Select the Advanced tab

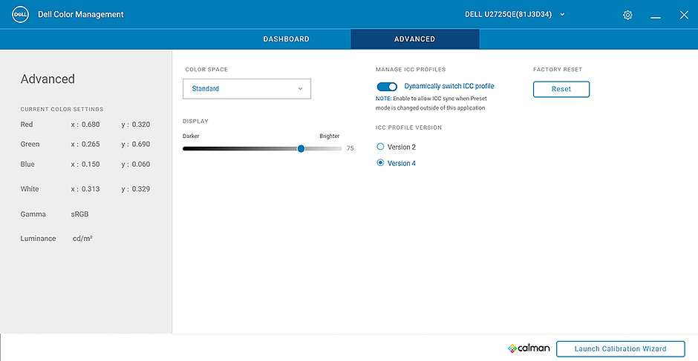tap(415, 39)
